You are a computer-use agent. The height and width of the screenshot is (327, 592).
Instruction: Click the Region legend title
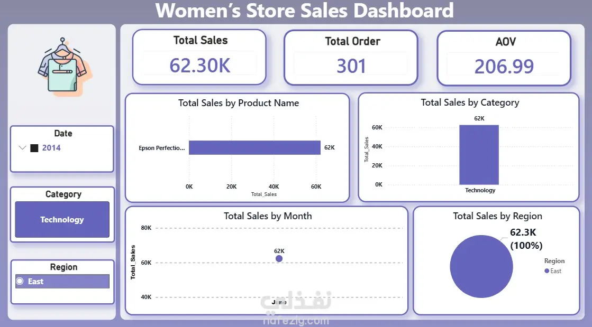pos(554,261)
